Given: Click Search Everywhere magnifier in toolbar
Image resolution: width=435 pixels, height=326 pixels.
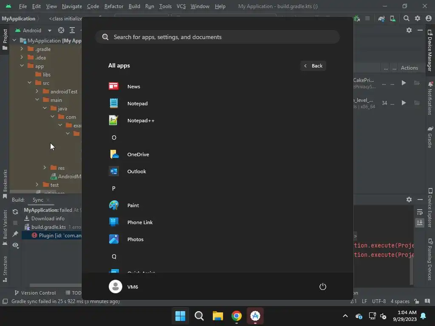Looking at the screenshot, I should (406, 18).
